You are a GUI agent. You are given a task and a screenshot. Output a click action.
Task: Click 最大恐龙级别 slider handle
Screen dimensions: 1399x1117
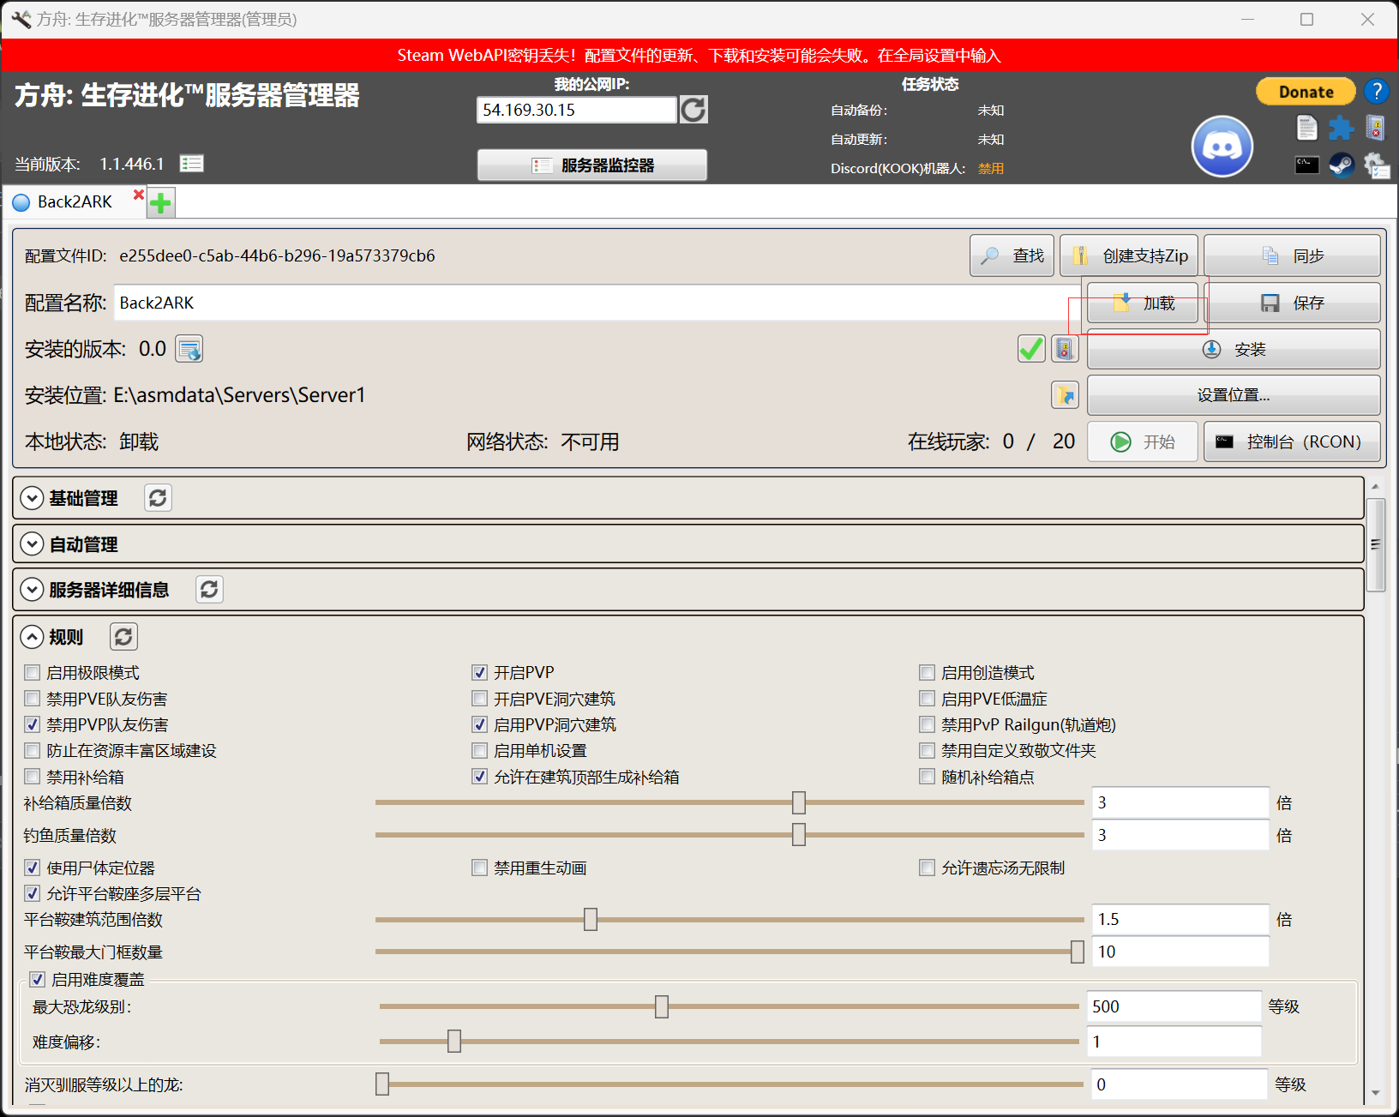coord(662,1006)
